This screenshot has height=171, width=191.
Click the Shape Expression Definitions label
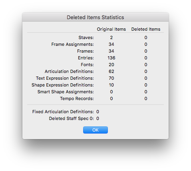tap(63, 85)
